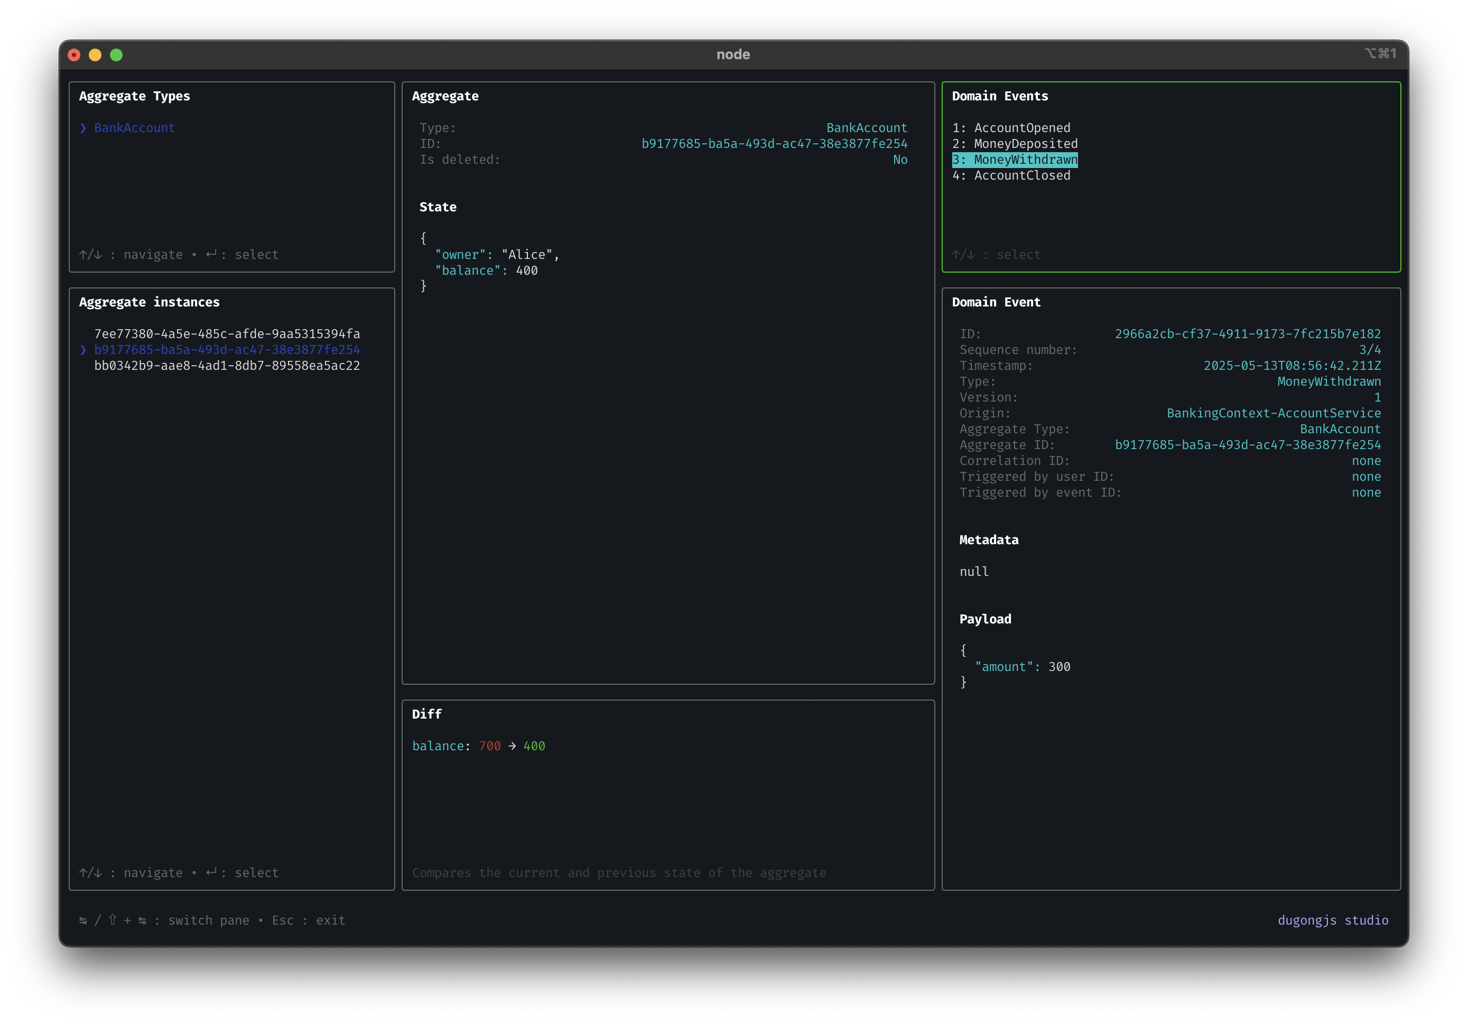The width and height of the screenshot is (1468, 1025).
Task: Select the 2: MoneyDeposited event
Action: [1015, 144]
